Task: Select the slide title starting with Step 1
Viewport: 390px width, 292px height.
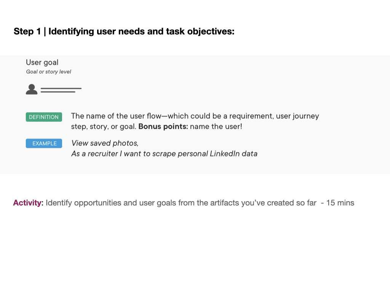Action: [x=124, y=32]
